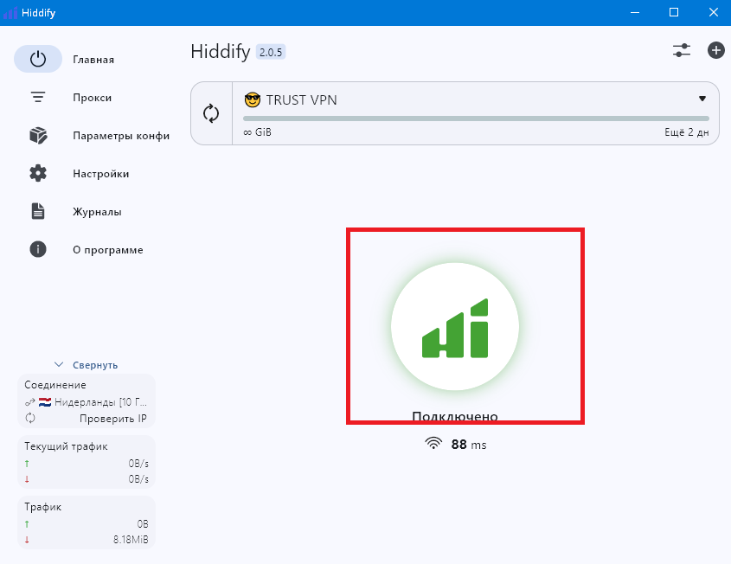This screenshot has width=731, height=564.
Task: Open О программе info icon
Action: (38, 250)
